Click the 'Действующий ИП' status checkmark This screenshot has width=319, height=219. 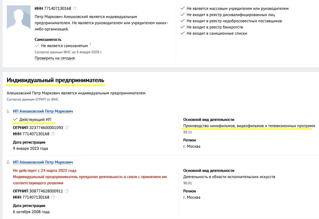15,119
